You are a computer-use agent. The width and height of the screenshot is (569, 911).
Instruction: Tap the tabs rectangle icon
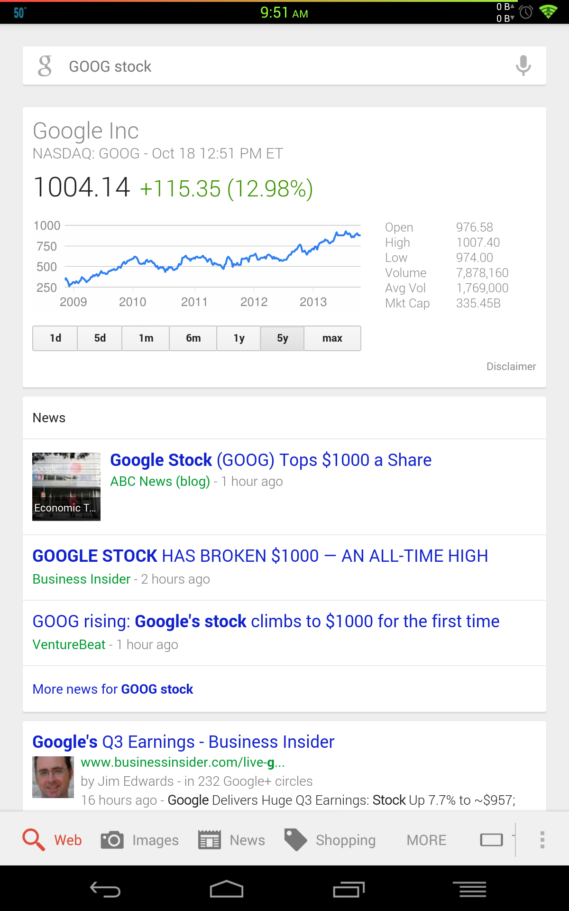pyautogui.click(x=491, y=840)
